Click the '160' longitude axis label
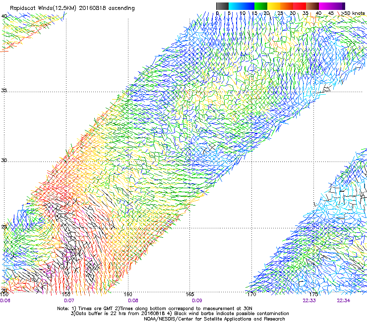This screenshot has width=367, height=322. pos(128,294)
